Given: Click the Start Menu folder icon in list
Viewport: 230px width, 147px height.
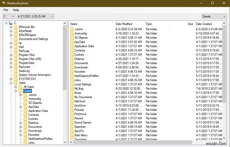Looking at the screenshot, I should tap(72, 135).
